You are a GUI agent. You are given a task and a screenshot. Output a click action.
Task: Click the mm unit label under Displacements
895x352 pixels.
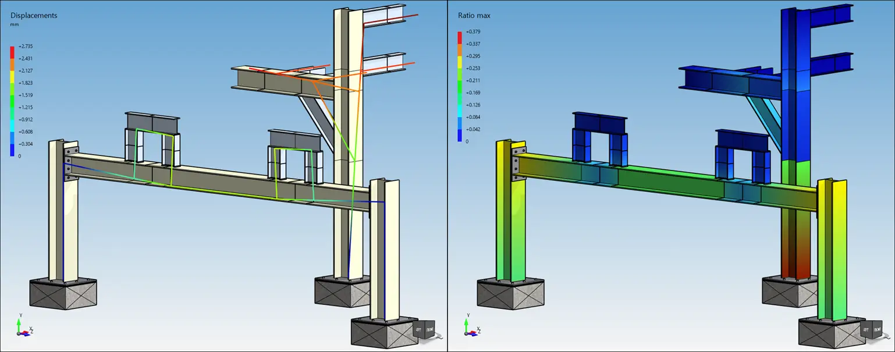tap(14, 25)
